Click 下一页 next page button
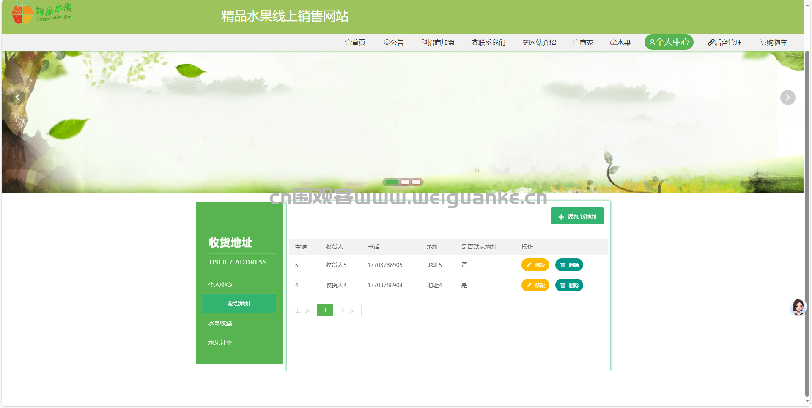812x408 pixels. point(347,310)
